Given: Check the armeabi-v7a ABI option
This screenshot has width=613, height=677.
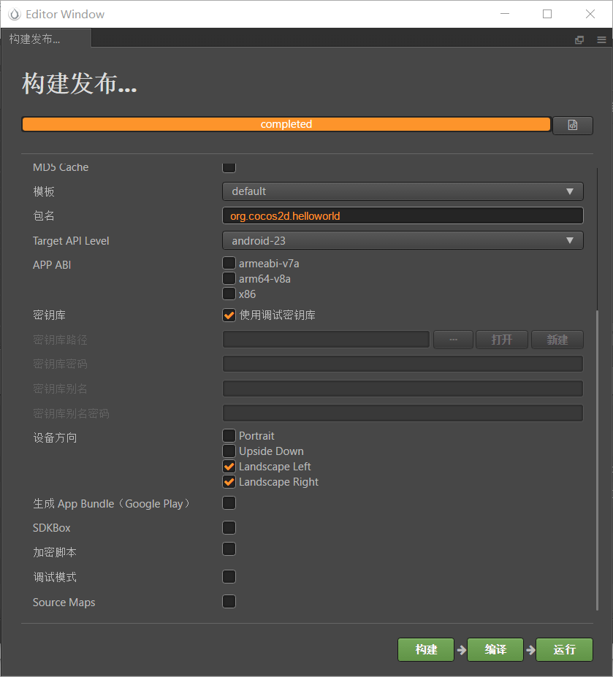Looking at the screenshot, I should click(x=229, y=263).
